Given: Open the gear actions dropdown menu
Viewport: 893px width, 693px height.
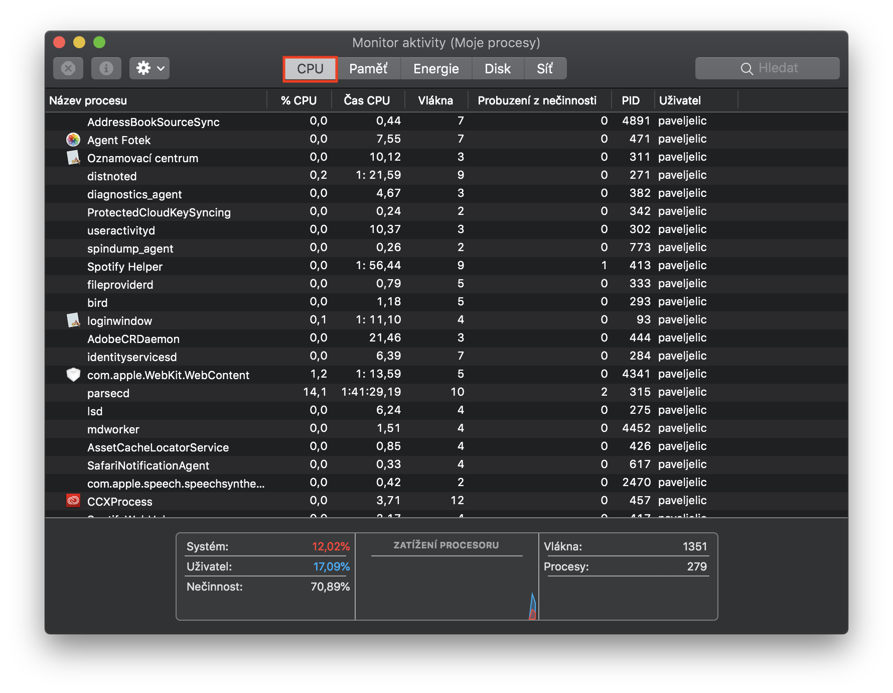Looking at the screenshot, I should click(x=149, y=68).
